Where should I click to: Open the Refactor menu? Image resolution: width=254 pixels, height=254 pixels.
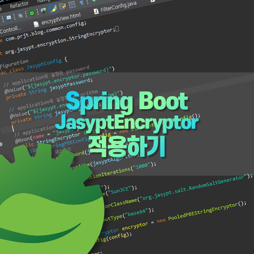tap(19, 5)
